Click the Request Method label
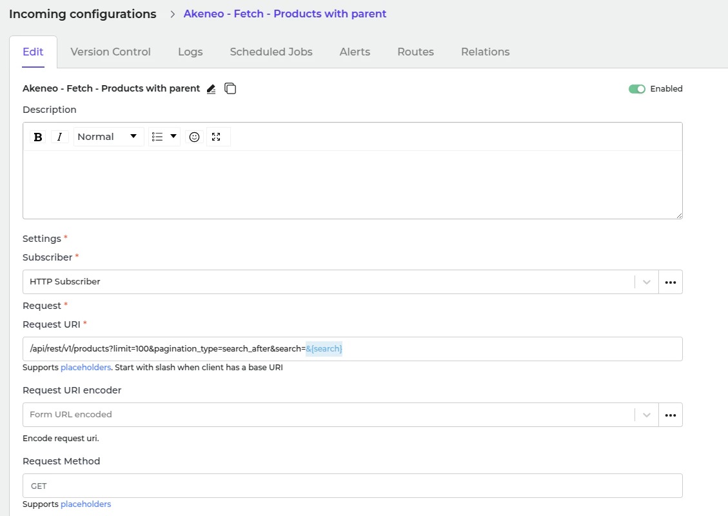This screenshot has height=516, width=728. (61, 461)
